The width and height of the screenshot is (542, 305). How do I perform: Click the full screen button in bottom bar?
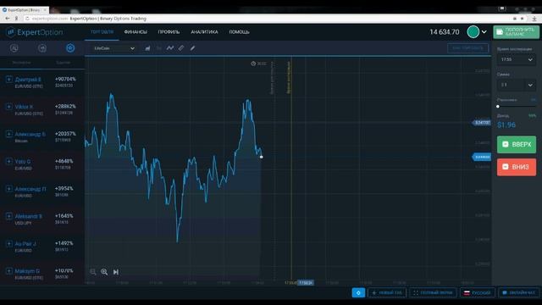pos(433,292)
